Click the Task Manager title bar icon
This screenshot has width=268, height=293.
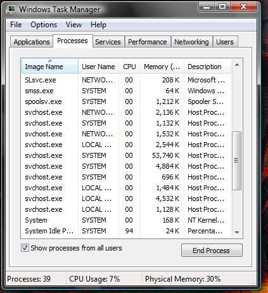pyautogui.click(x=11, y=10)
